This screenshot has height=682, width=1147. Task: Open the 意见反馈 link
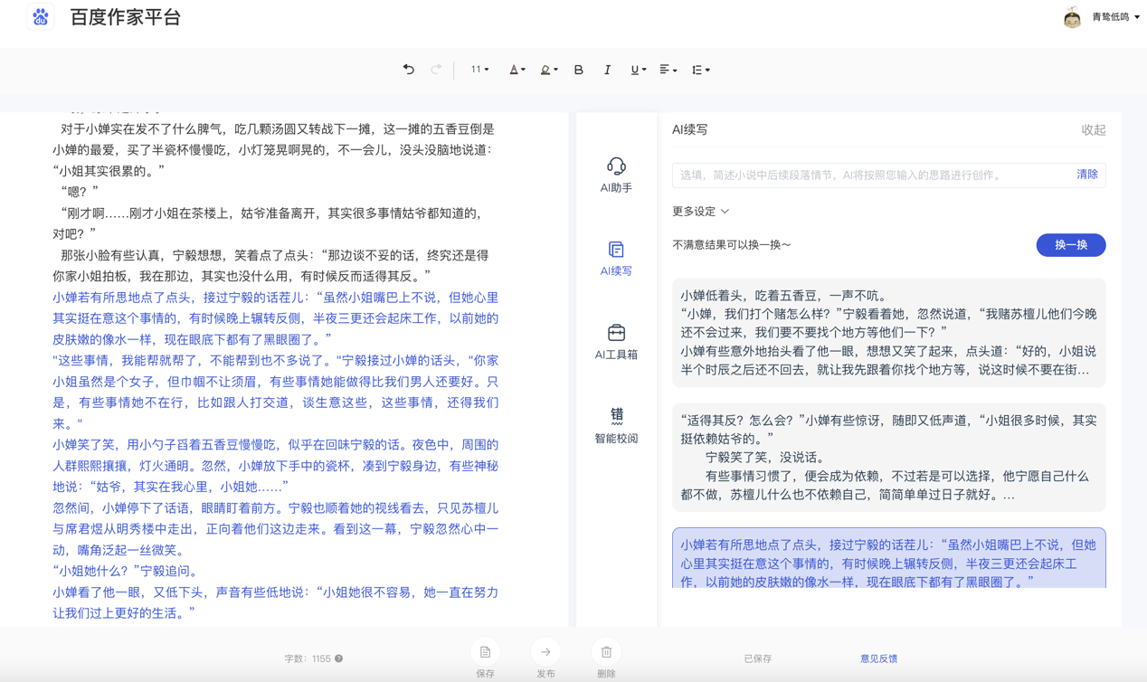[878, 658]
